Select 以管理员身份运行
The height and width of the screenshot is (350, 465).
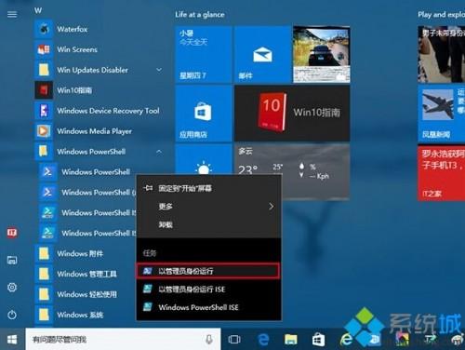pyautogui.click(x=208, y=271)
